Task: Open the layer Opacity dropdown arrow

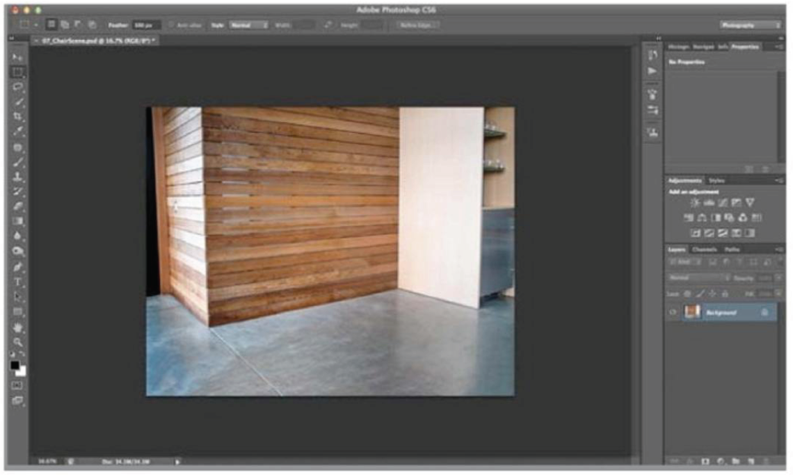Action: tap(779, 277)
